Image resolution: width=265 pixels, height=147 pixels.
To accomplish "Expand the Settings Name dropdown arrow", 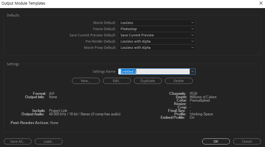I will [x=192, y=71].
